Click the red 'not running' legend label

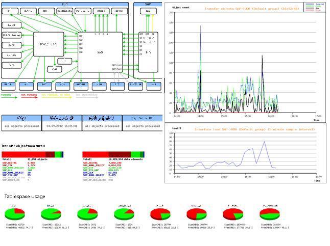tap(29, 94)
